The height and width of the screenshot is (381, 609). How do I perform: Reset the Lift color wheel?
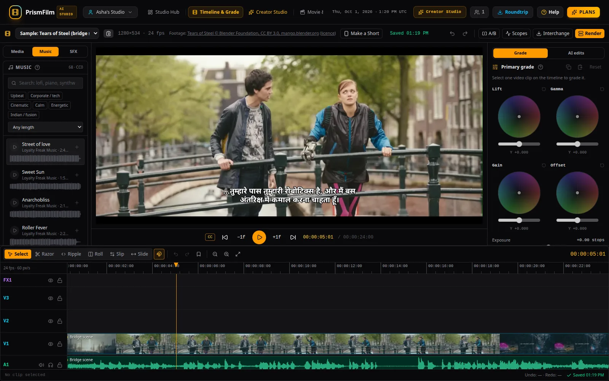point(544,89)
